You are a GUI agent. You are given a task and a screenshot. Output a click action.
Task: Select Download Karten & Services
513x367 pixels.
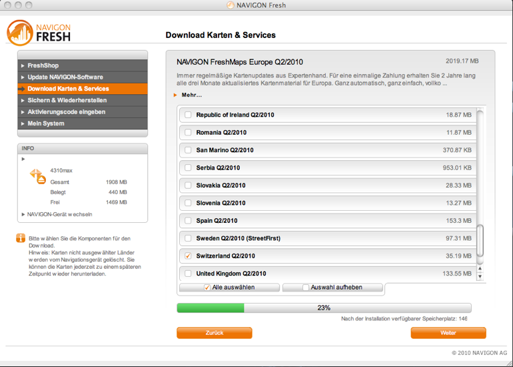point(83,89)
